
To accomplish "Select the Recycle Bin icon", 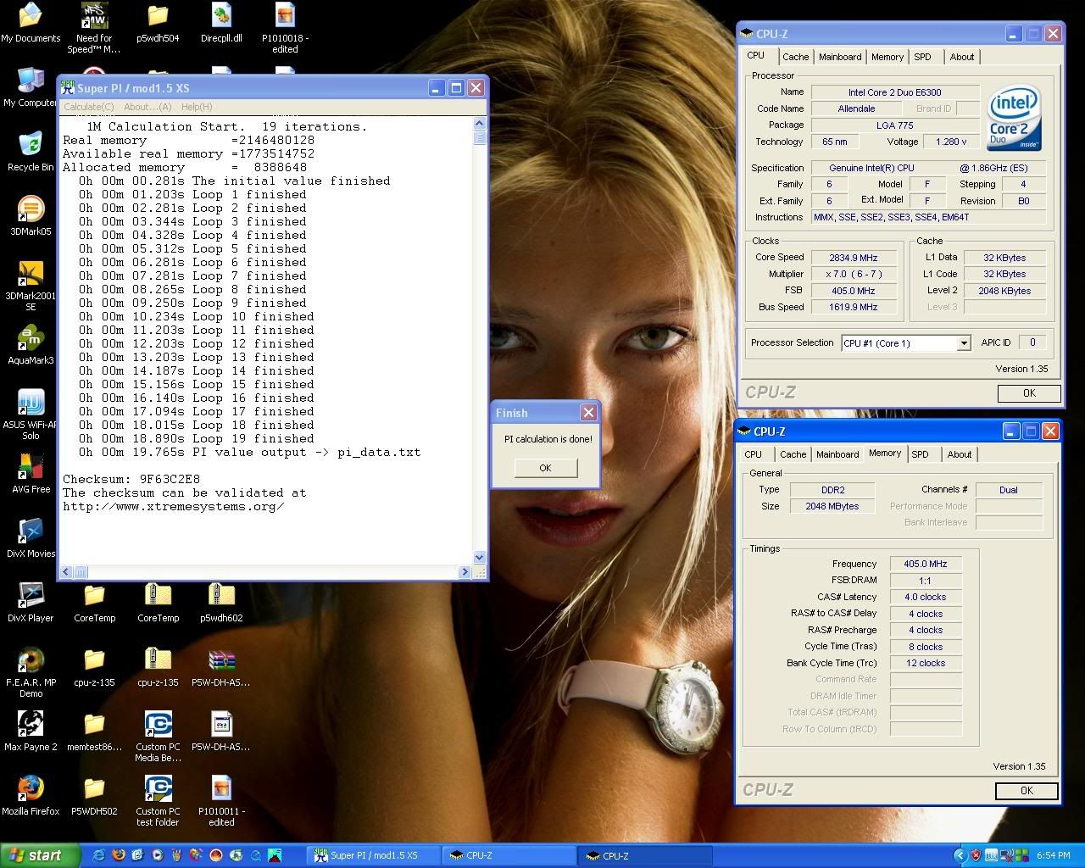I will click(x=31, y=151).
